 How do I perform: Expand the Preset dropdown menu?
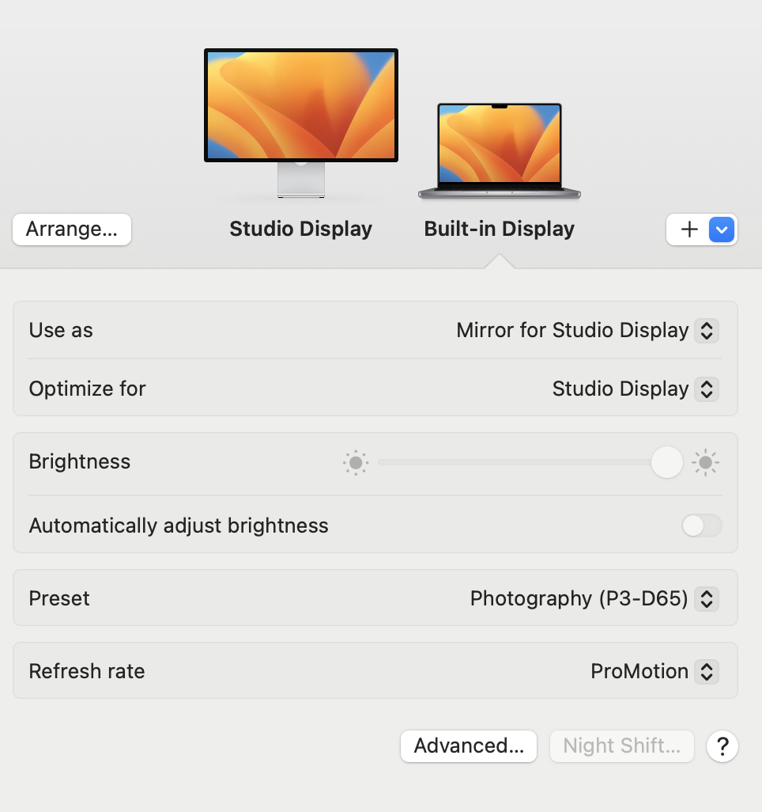pyautogui.click(x=707, y=599)
